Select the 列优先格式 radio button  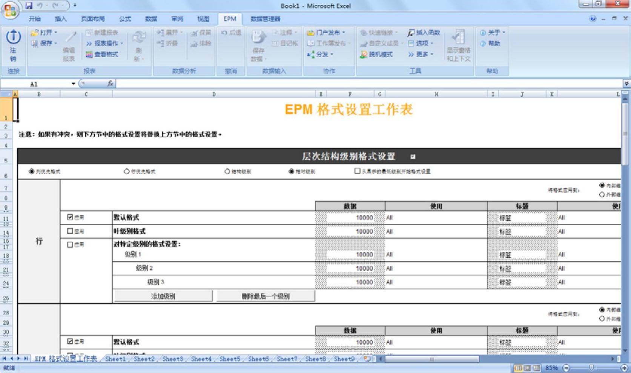point(31,171)
